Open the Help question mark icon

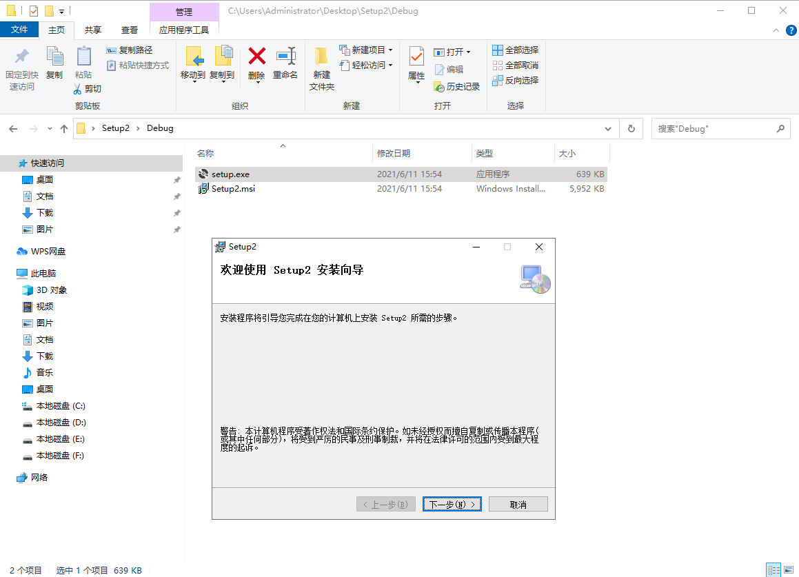coord(791,30)
